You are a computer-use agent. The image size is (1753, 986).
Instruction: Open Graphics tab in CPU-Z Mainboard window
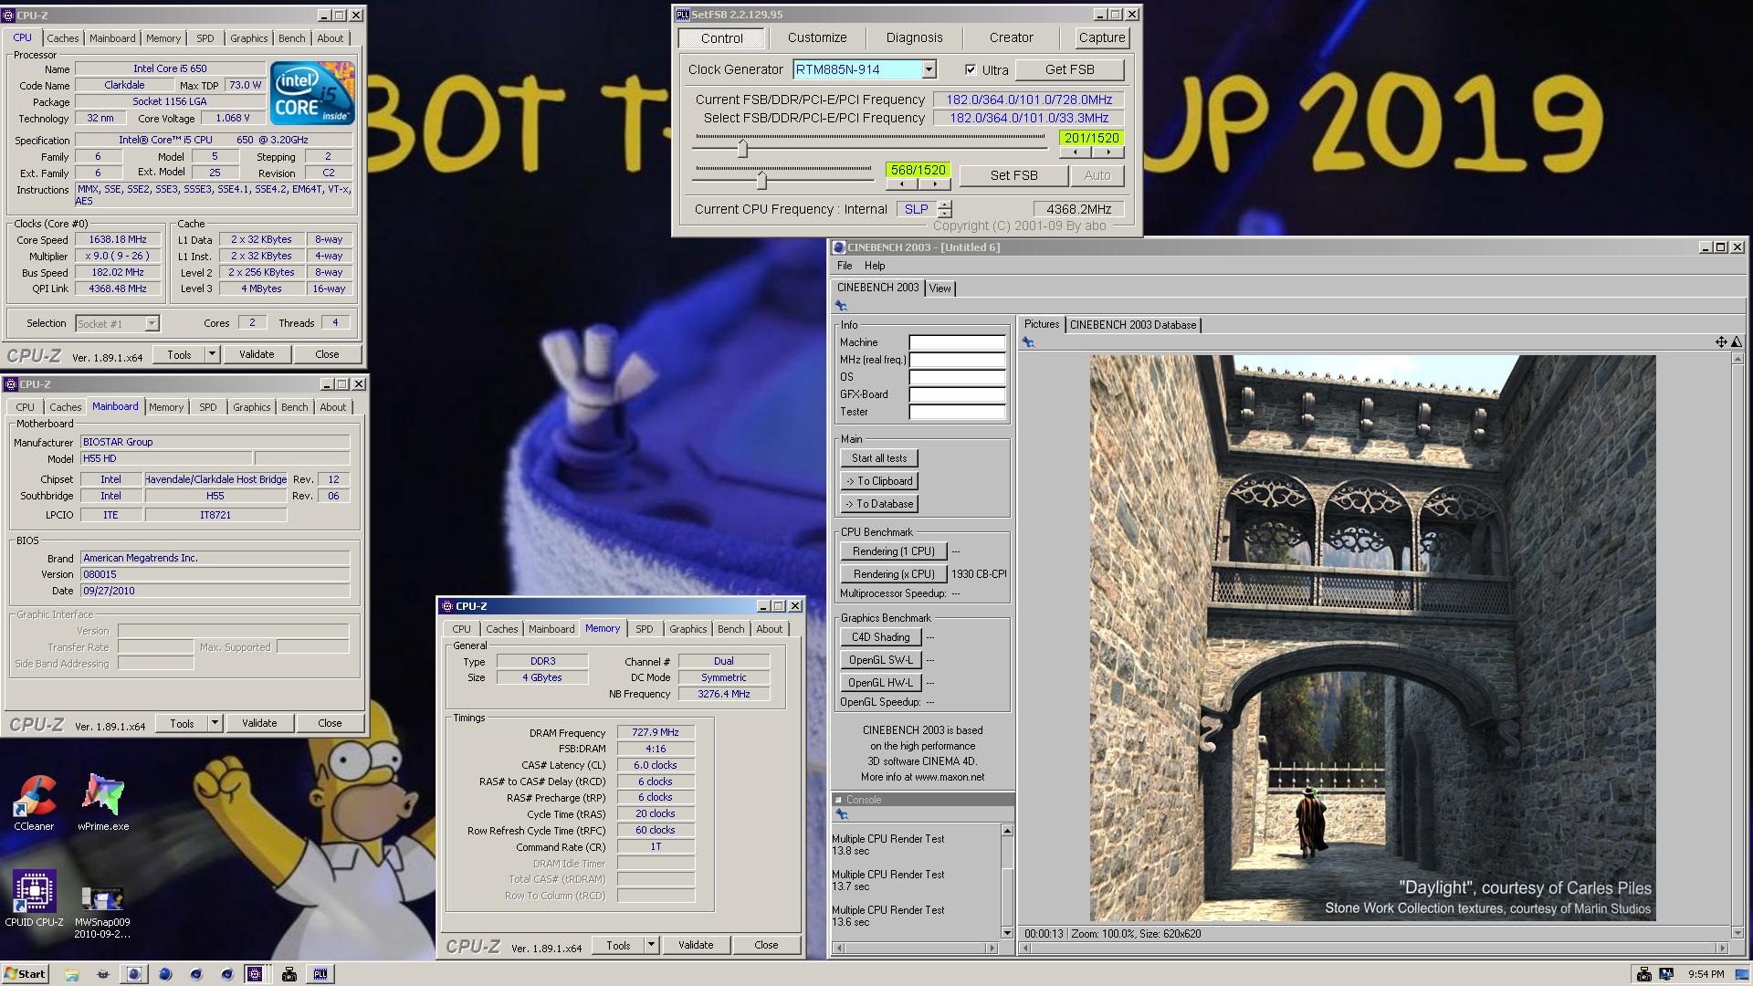251,407
